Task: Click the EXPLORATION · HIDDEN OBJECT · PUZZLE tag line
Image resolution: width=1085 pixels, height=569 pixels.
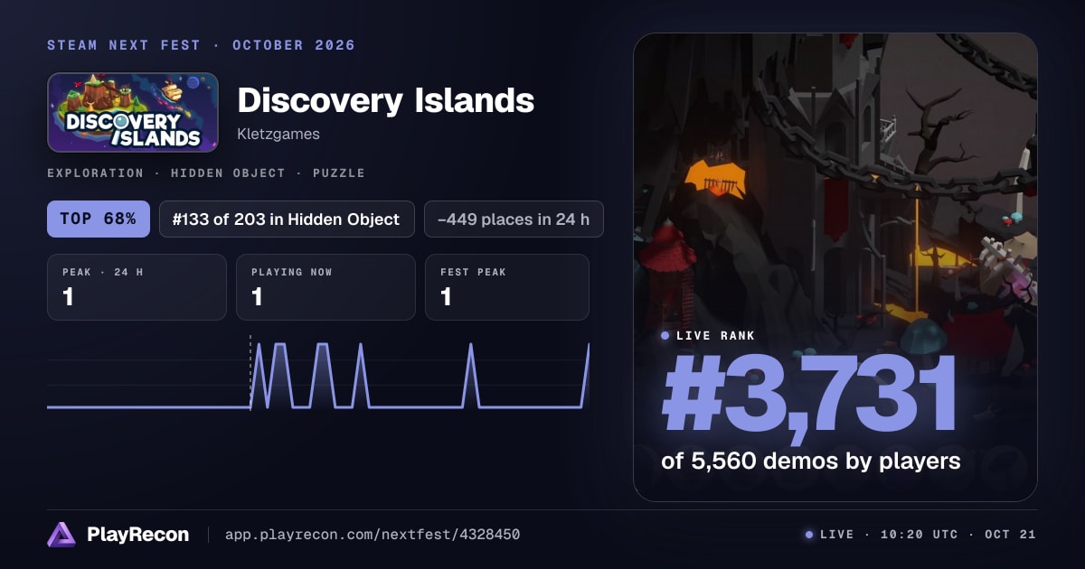Action: coord(206,173)
